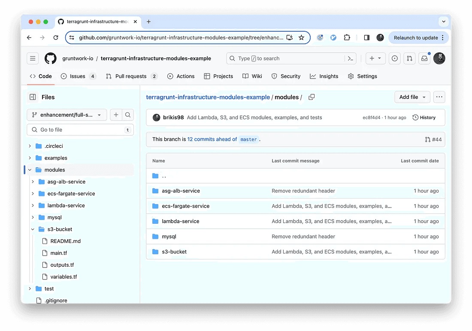Go back with browser back arrow
Screen dimensions: 472x331
pyautogui.click(x=29, y=38)
